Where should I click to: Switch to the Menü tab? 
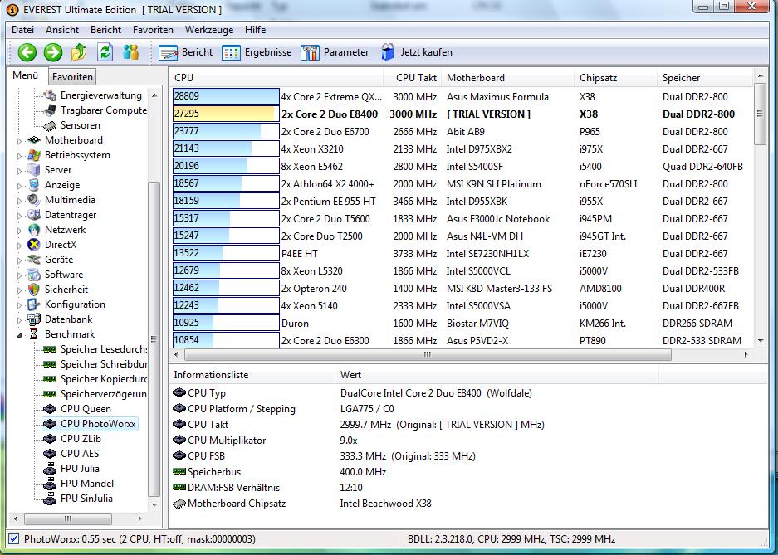click(26, 75)
